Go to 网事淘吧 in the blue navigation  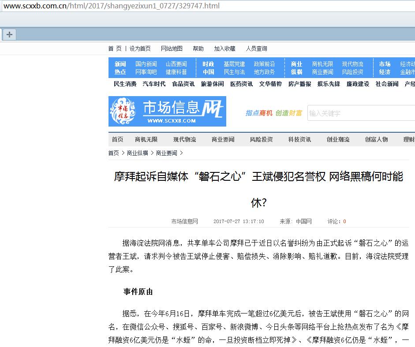[x=146, y=72]
